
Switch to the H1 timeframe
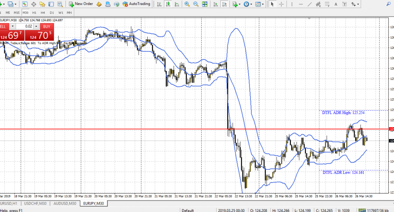tap(34, 13)
